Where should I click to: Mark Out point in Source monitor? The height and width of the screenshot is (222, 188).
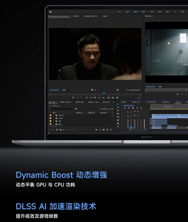point(81,98)
